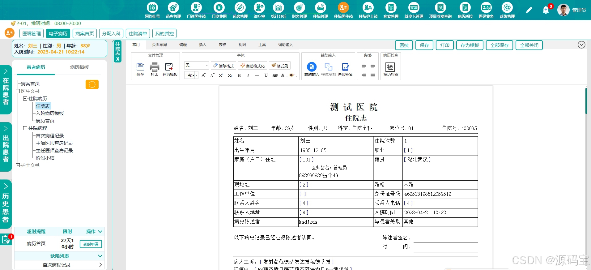Collapse the 缺陷列表 section chevron
The width and height of the screenshot is (591, 270).
(100, 256)
